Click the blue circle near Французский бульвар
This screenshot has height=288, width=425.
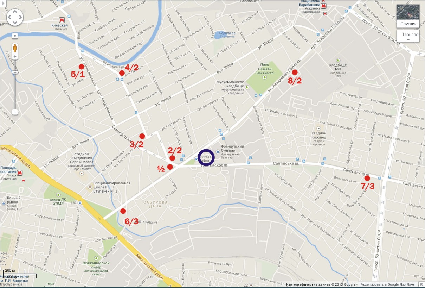[206, 157]
